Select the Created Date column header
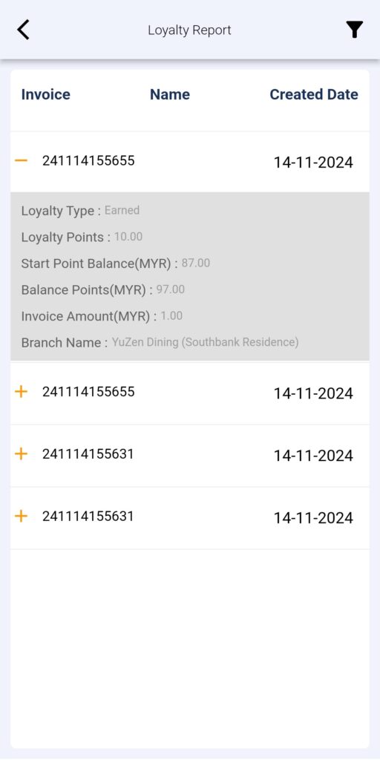This screenshot has width=380, height=760. [314, 94]
